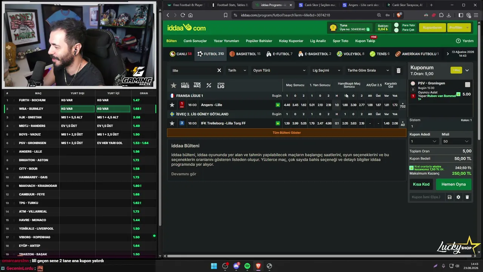
Task: Click the percent filter icon
Action: tap(209, 85)
